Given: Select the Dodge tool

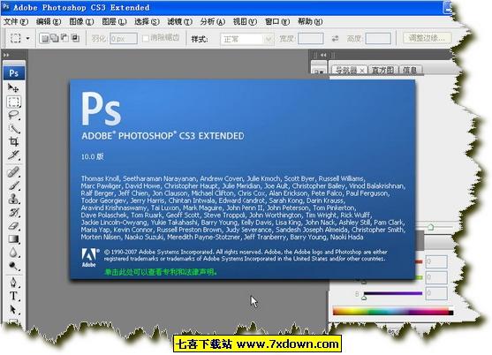Looking at the screenshot, I should click(x=13, y=266).
